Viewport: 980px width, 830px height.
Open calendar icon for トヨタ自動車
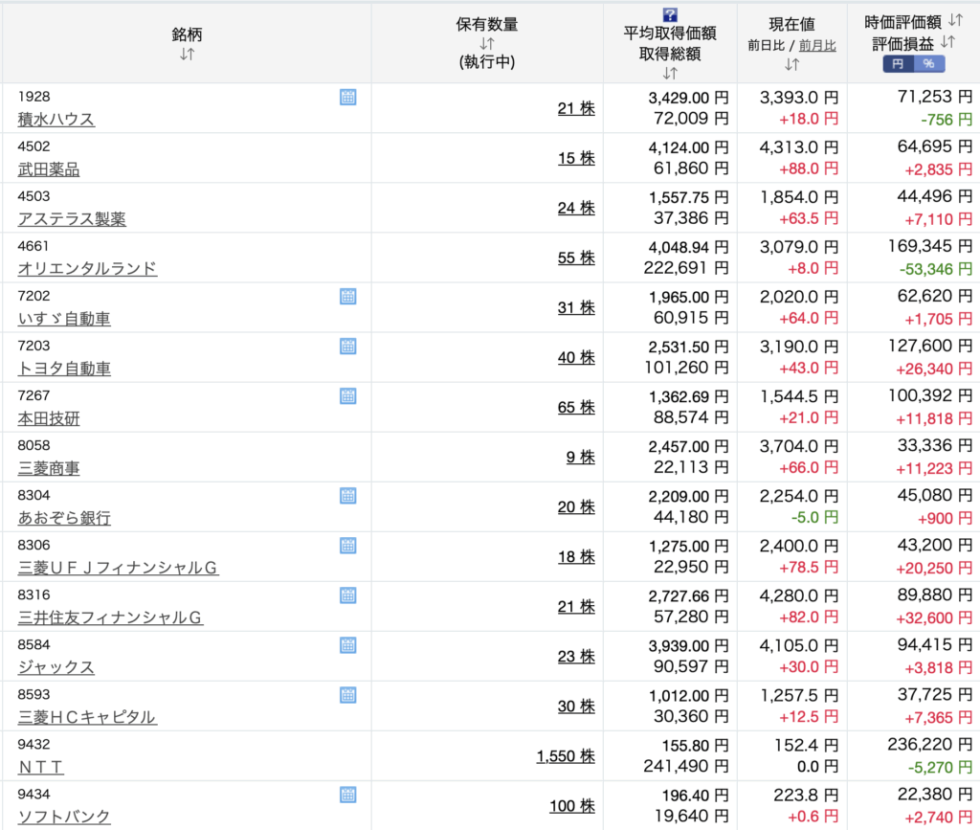(x=347, y=346)
